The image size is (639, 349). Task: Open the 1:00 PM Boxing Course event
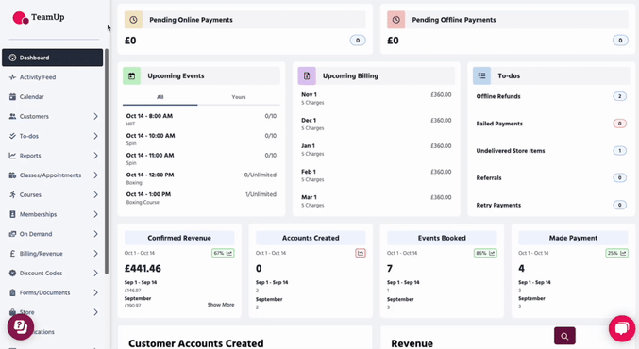(x=201, y=197)
